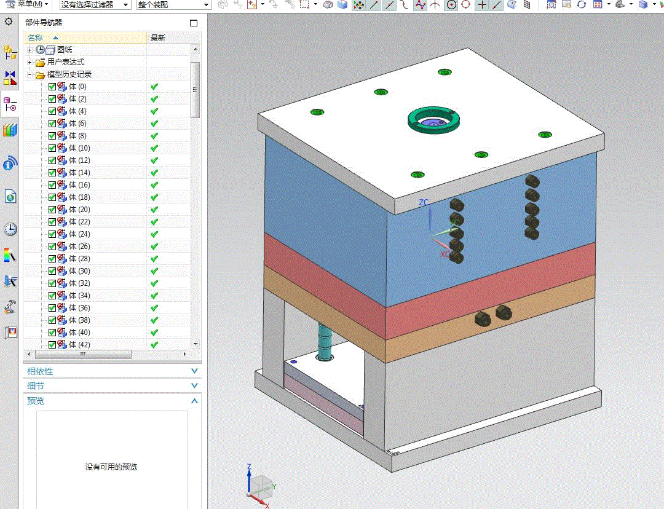
Task: Open the Web Browser sidebar tab
Action: point(10,196)
